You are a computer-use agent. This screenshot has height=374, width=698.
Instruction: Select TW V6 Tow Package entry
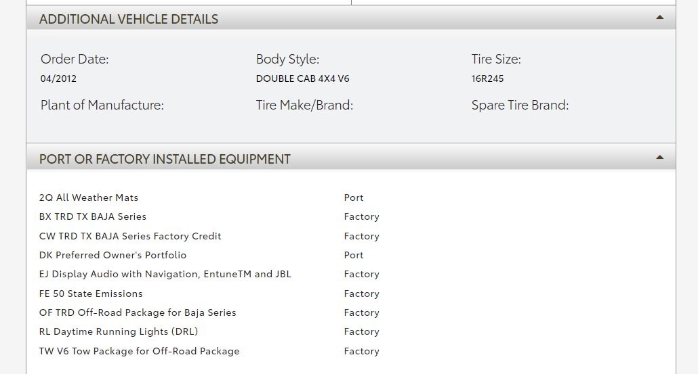(x=140, y=351)
